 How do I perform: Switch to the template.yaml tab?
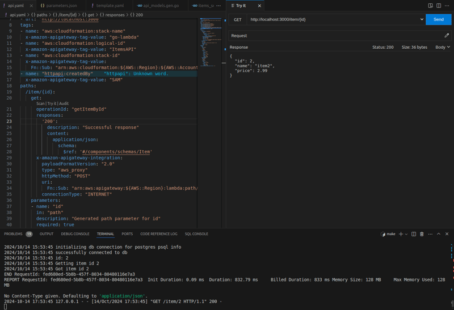tap(110, 6)
